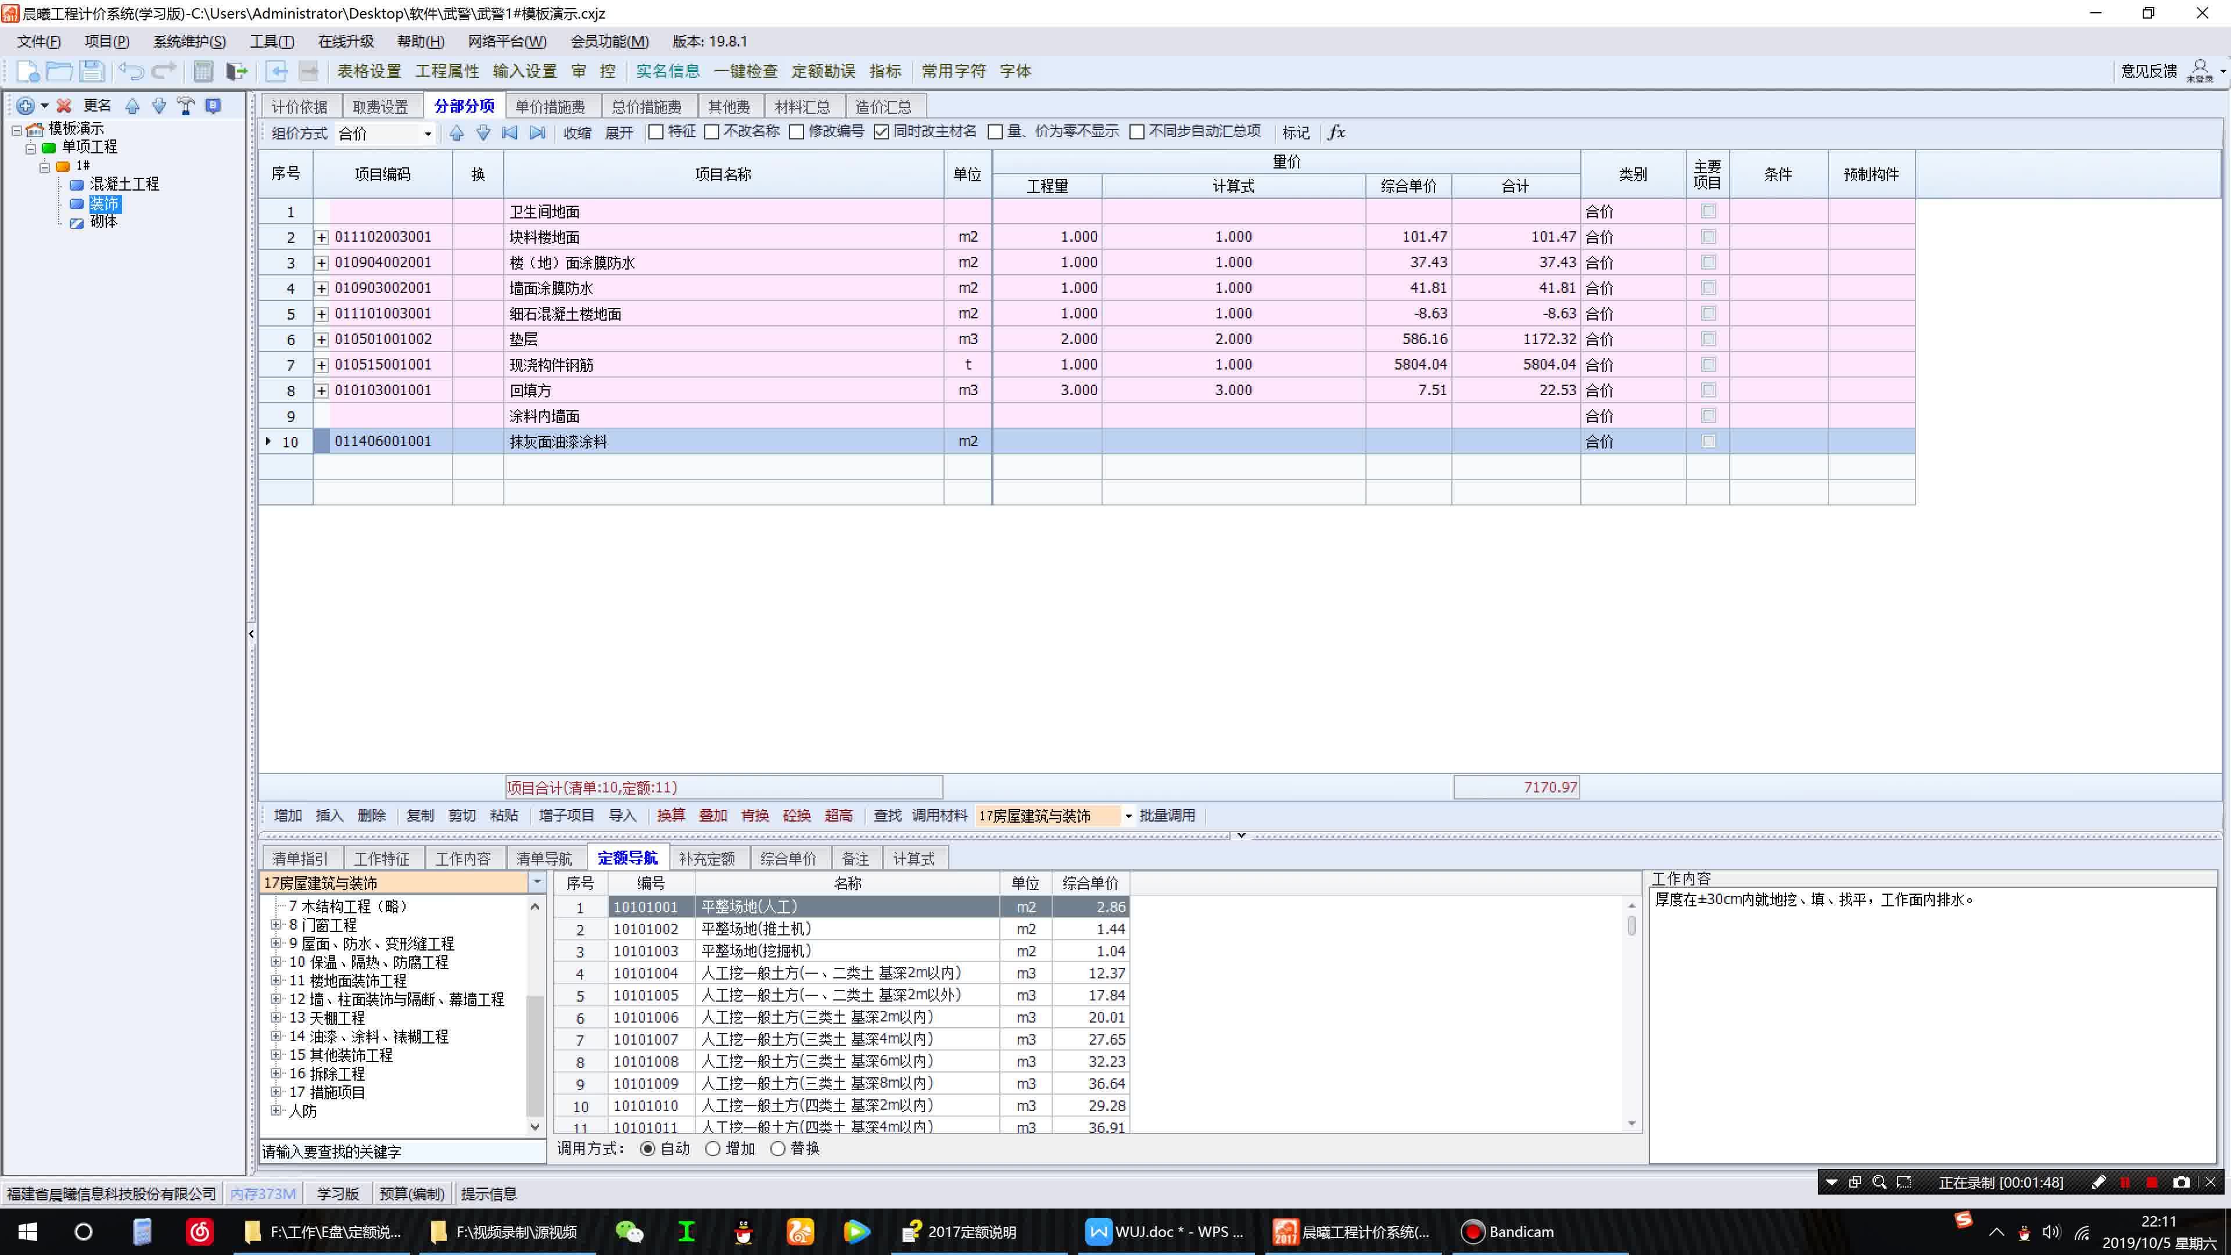Click the save disk toolbar icon
The image size is (2231, 1255).
tap(92, 71)
